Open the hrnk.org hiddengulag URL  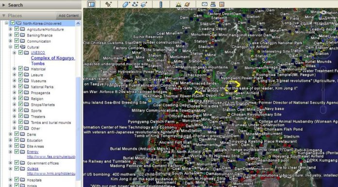pyautogui.click(x=51, y=173)
